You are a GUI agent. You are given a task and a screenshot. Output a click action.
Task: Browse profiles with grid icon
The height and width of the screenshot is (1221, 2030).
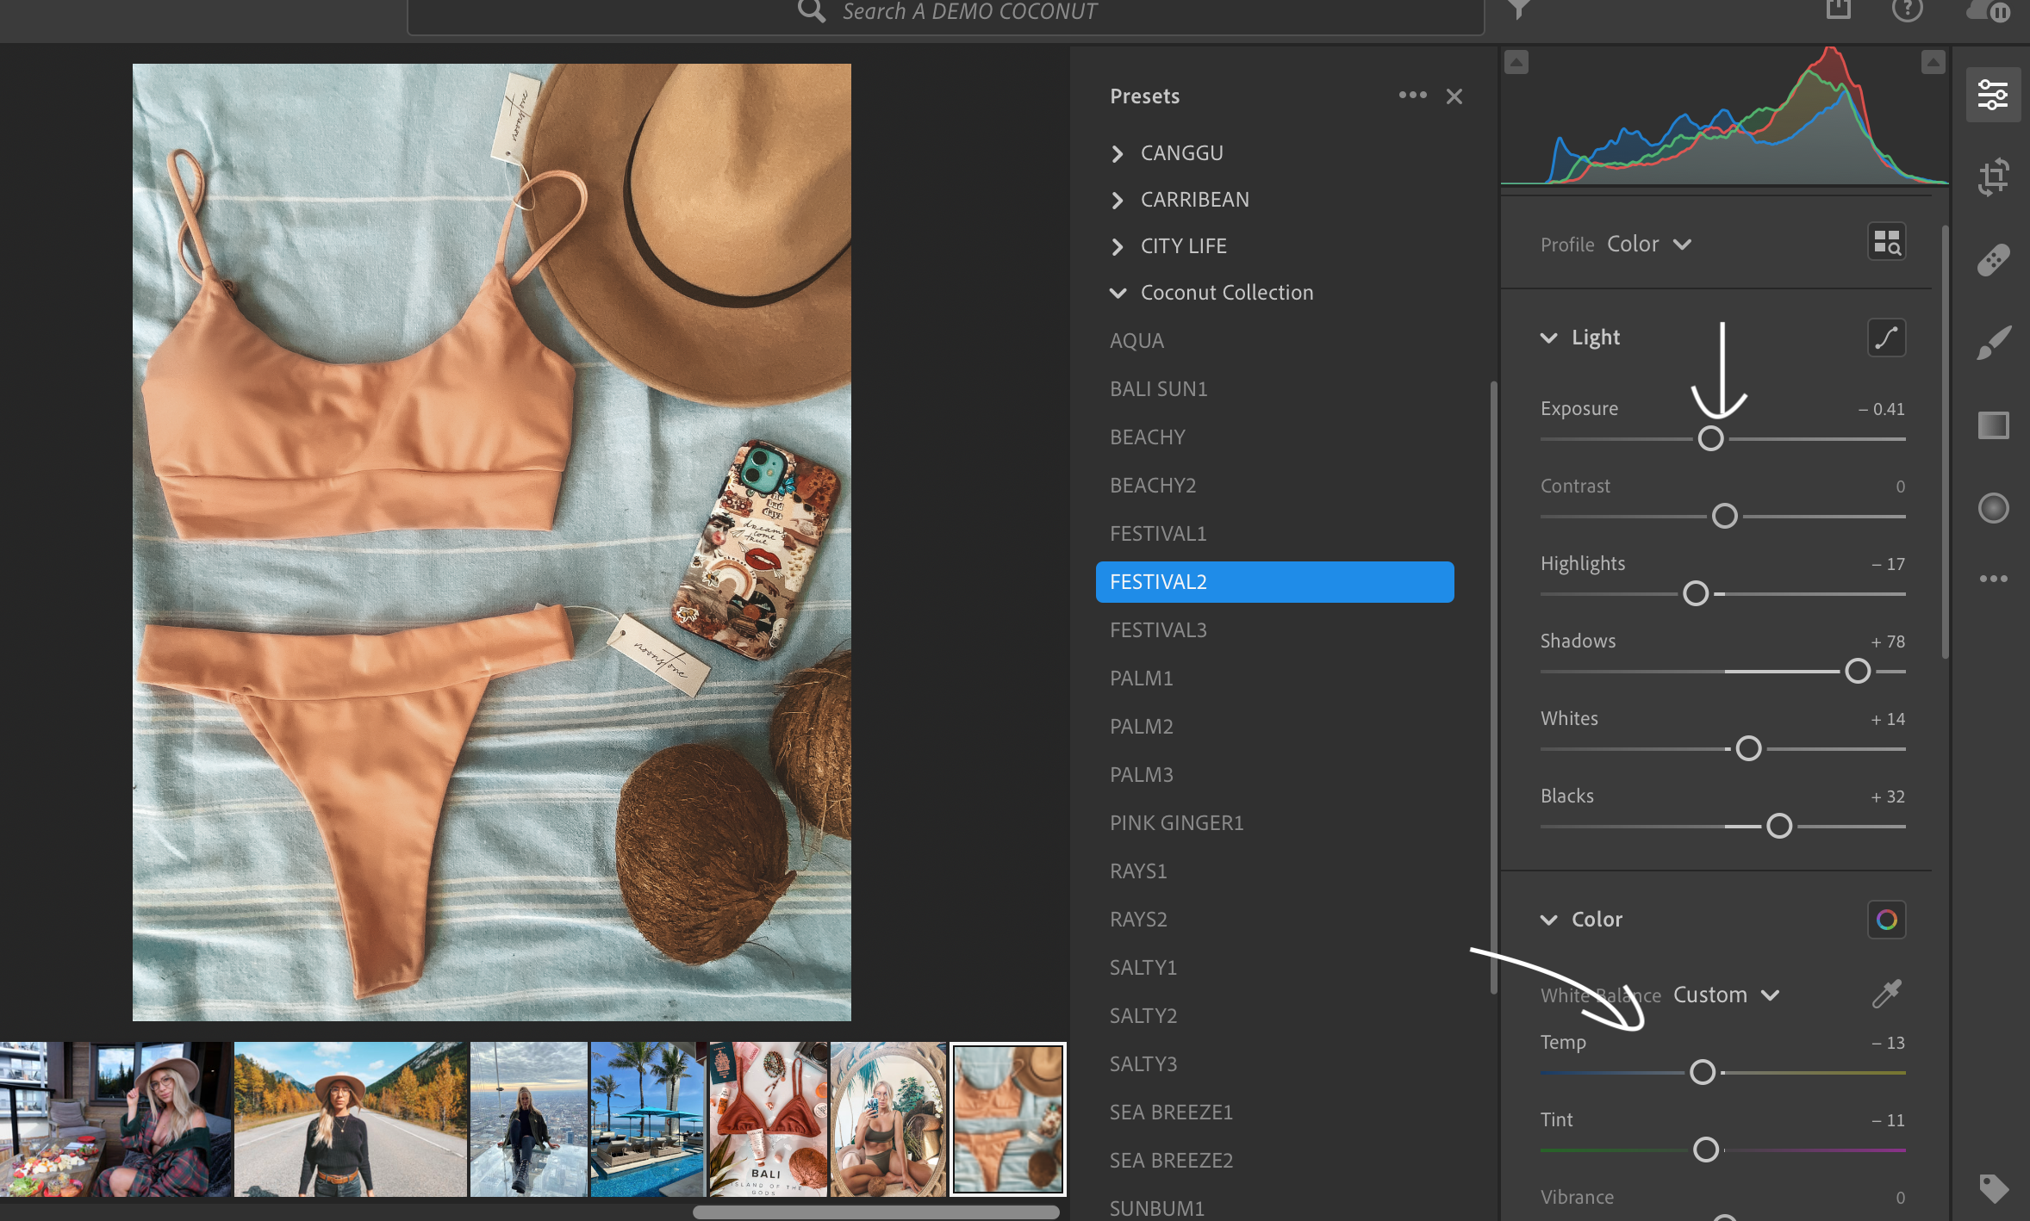[1886, 243]
